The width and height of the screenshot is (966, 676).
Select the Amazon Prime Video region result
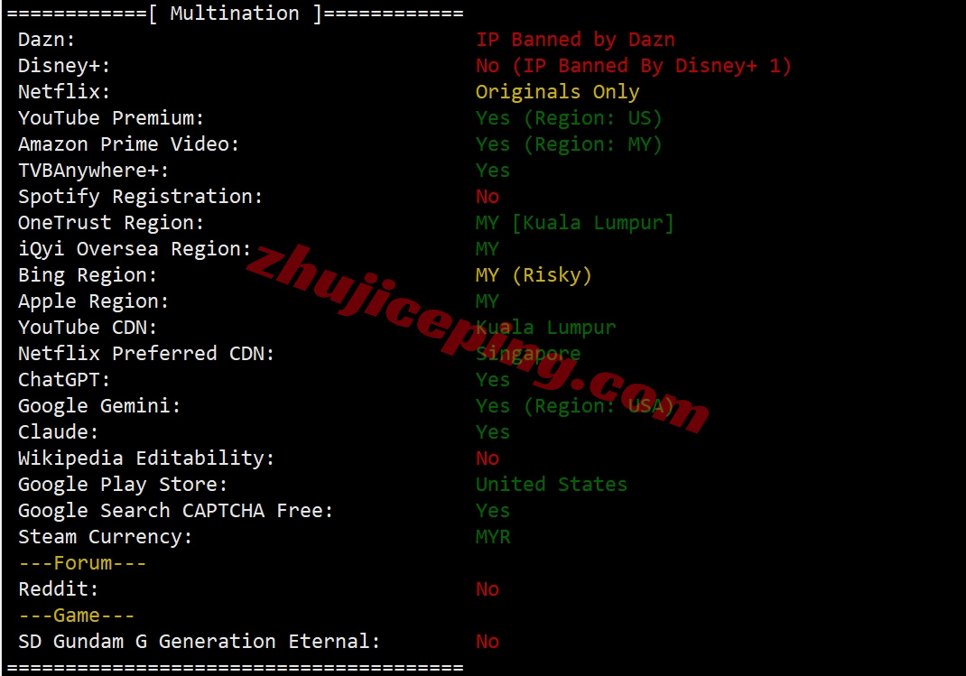[x=569, y=144]
